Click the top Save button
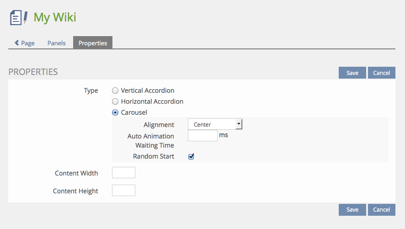 pyautogui.click(x=352, y=73)
